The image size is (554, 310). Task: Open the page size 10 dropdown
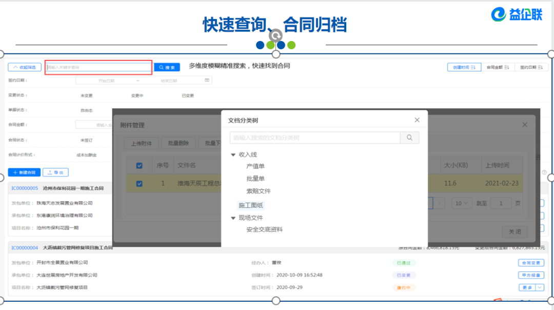[461, 203]
